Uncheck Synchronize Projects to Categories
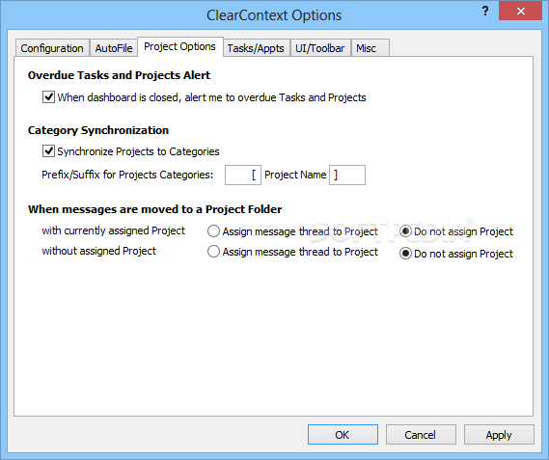This screenshot has width=549, height=460. [x=48, y=151]
